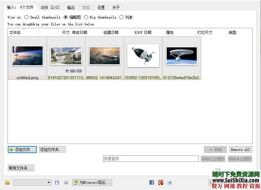Switch to the 动作 [2/2] tab
The image size is (261, 190).
coord(50,8)
